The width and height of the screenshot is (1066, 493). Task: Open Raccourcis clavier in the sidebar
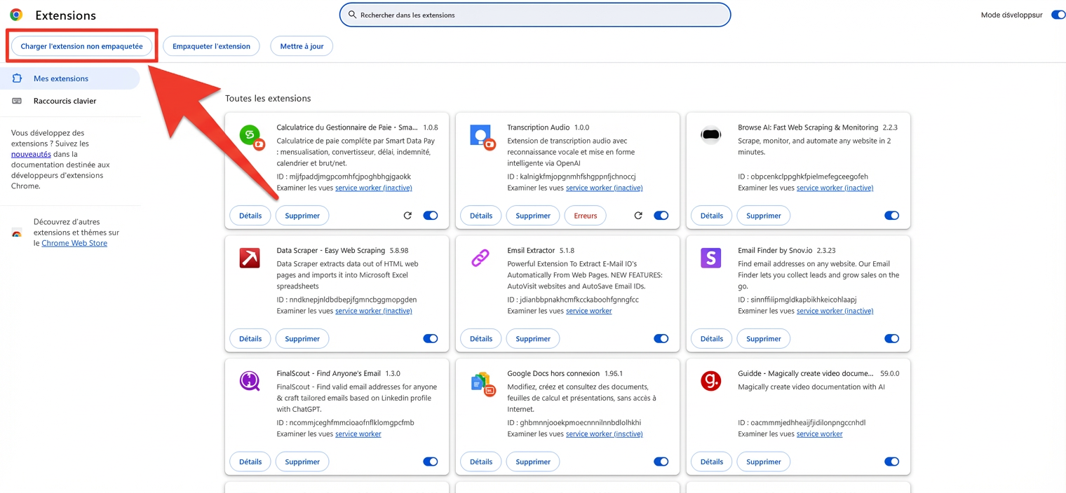coord(65,101)
